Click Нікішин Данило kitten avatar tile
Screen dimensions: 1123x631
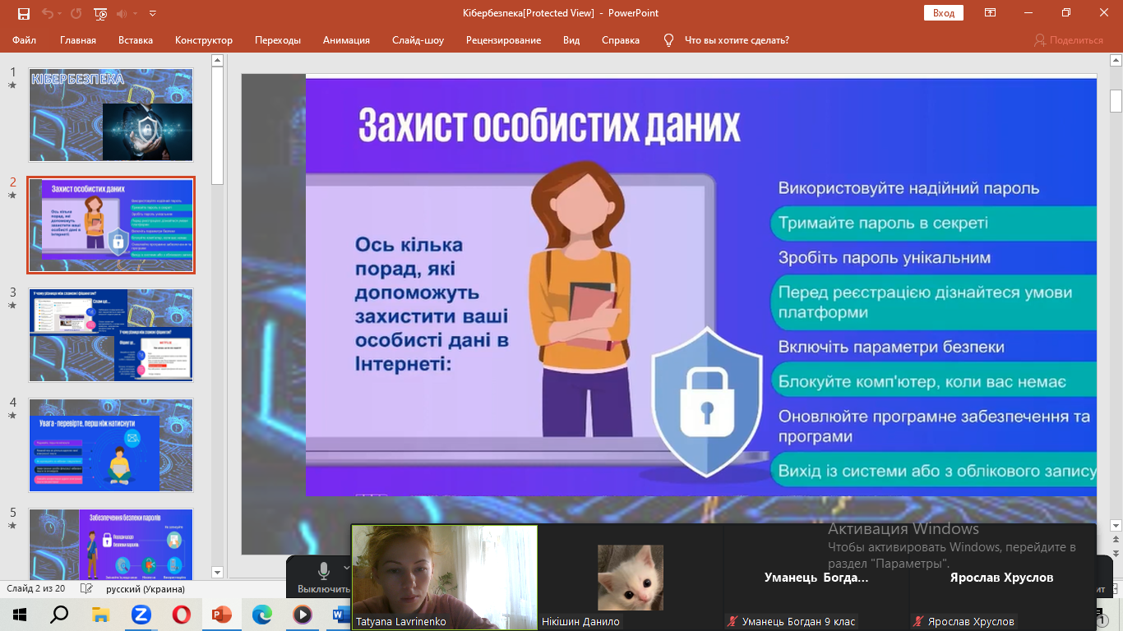pos(631,578)
